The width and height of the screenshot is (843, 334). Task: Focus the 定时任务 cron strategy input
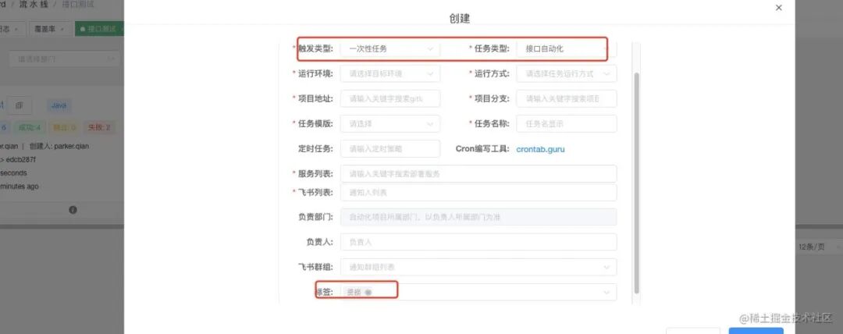pyautogui.click(x=390, y=149)
